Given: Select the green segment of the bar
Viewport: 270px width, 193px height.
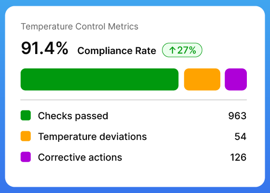Looking at the screenshot, I should (99, 80).
